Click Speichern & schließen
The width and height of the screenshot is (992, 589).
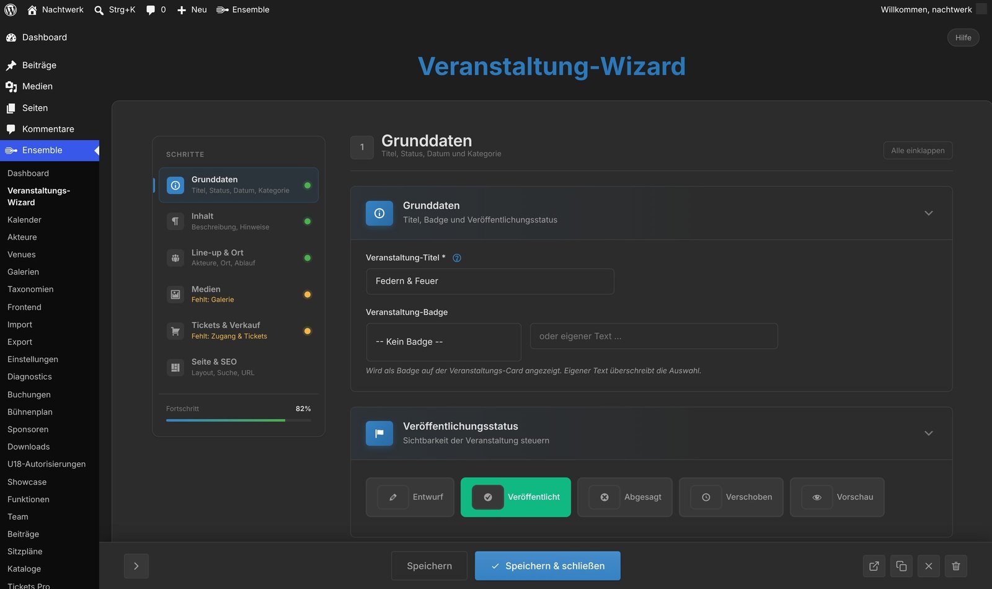click(547, 566)
